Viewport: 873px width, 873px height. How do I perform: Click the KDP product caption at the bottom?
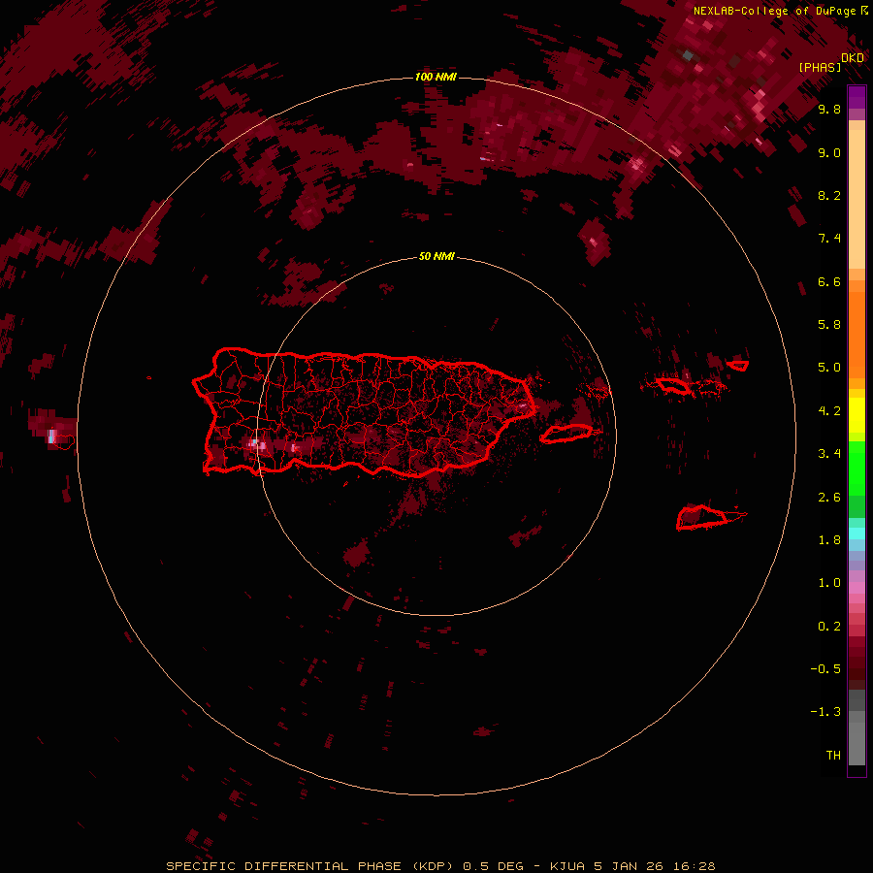pos(440,866)
